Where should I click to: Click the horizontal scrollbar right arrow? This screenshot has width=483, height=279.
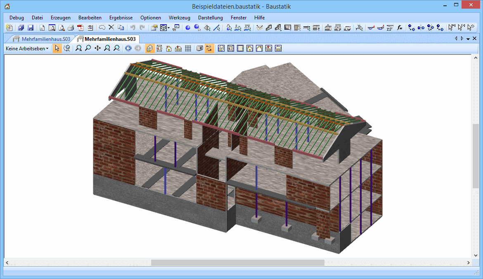pyautogui.click(x=468, y=263)
